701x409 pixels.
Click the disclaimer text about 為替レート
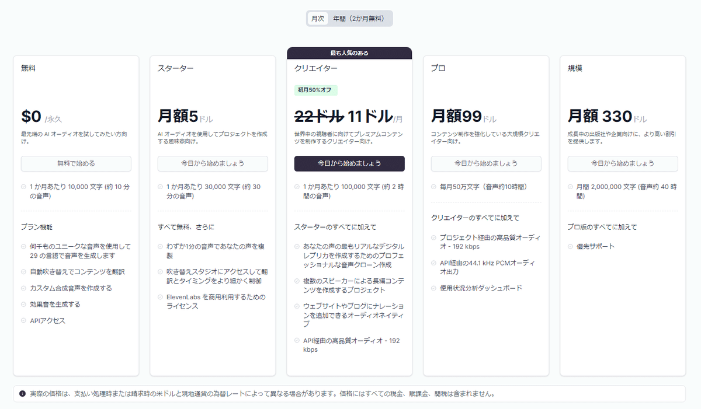(262, 394)
